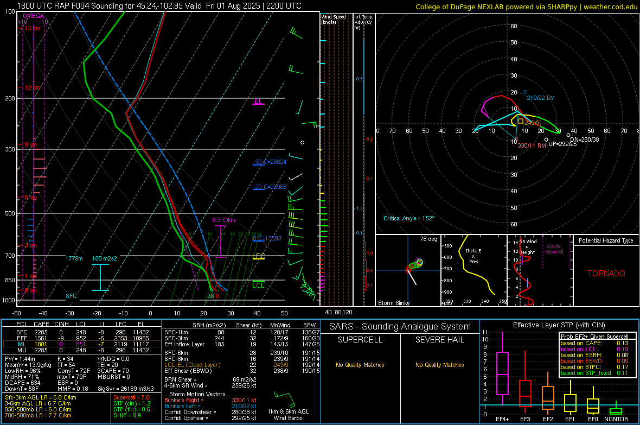Click the SEVERE HAIL column heading in SARS
Image resolution: width=640 pixels, height=425 pixels.
[439, 340]
